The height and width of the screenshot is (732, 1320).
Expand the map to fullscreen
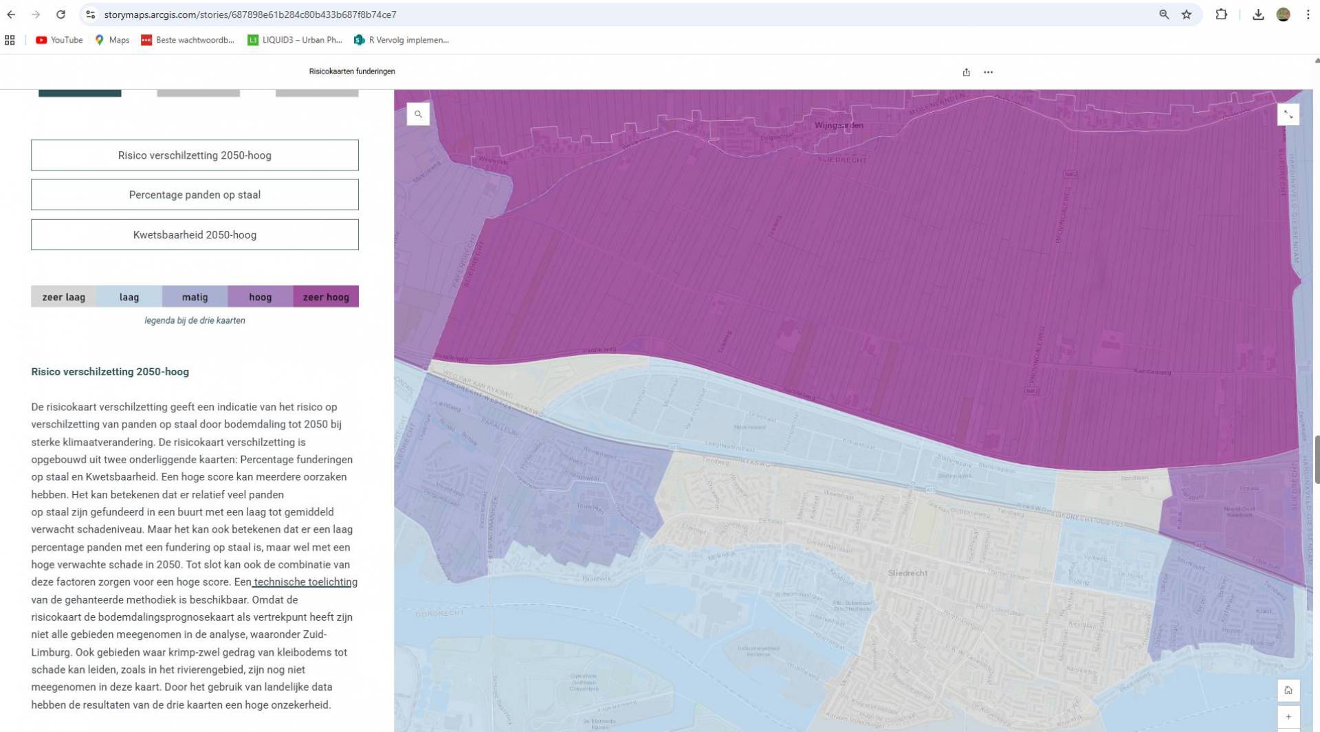pos(1288,114)
